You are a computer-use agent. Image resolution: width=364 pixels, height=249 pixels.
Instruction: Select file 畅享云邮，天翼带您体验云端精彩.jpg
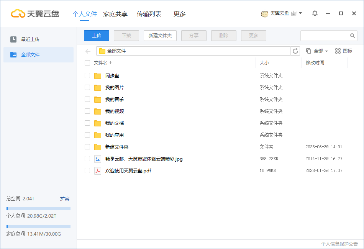144,159
